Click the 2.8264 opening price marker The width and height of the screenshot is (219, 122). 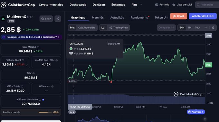tap(73, 81)
